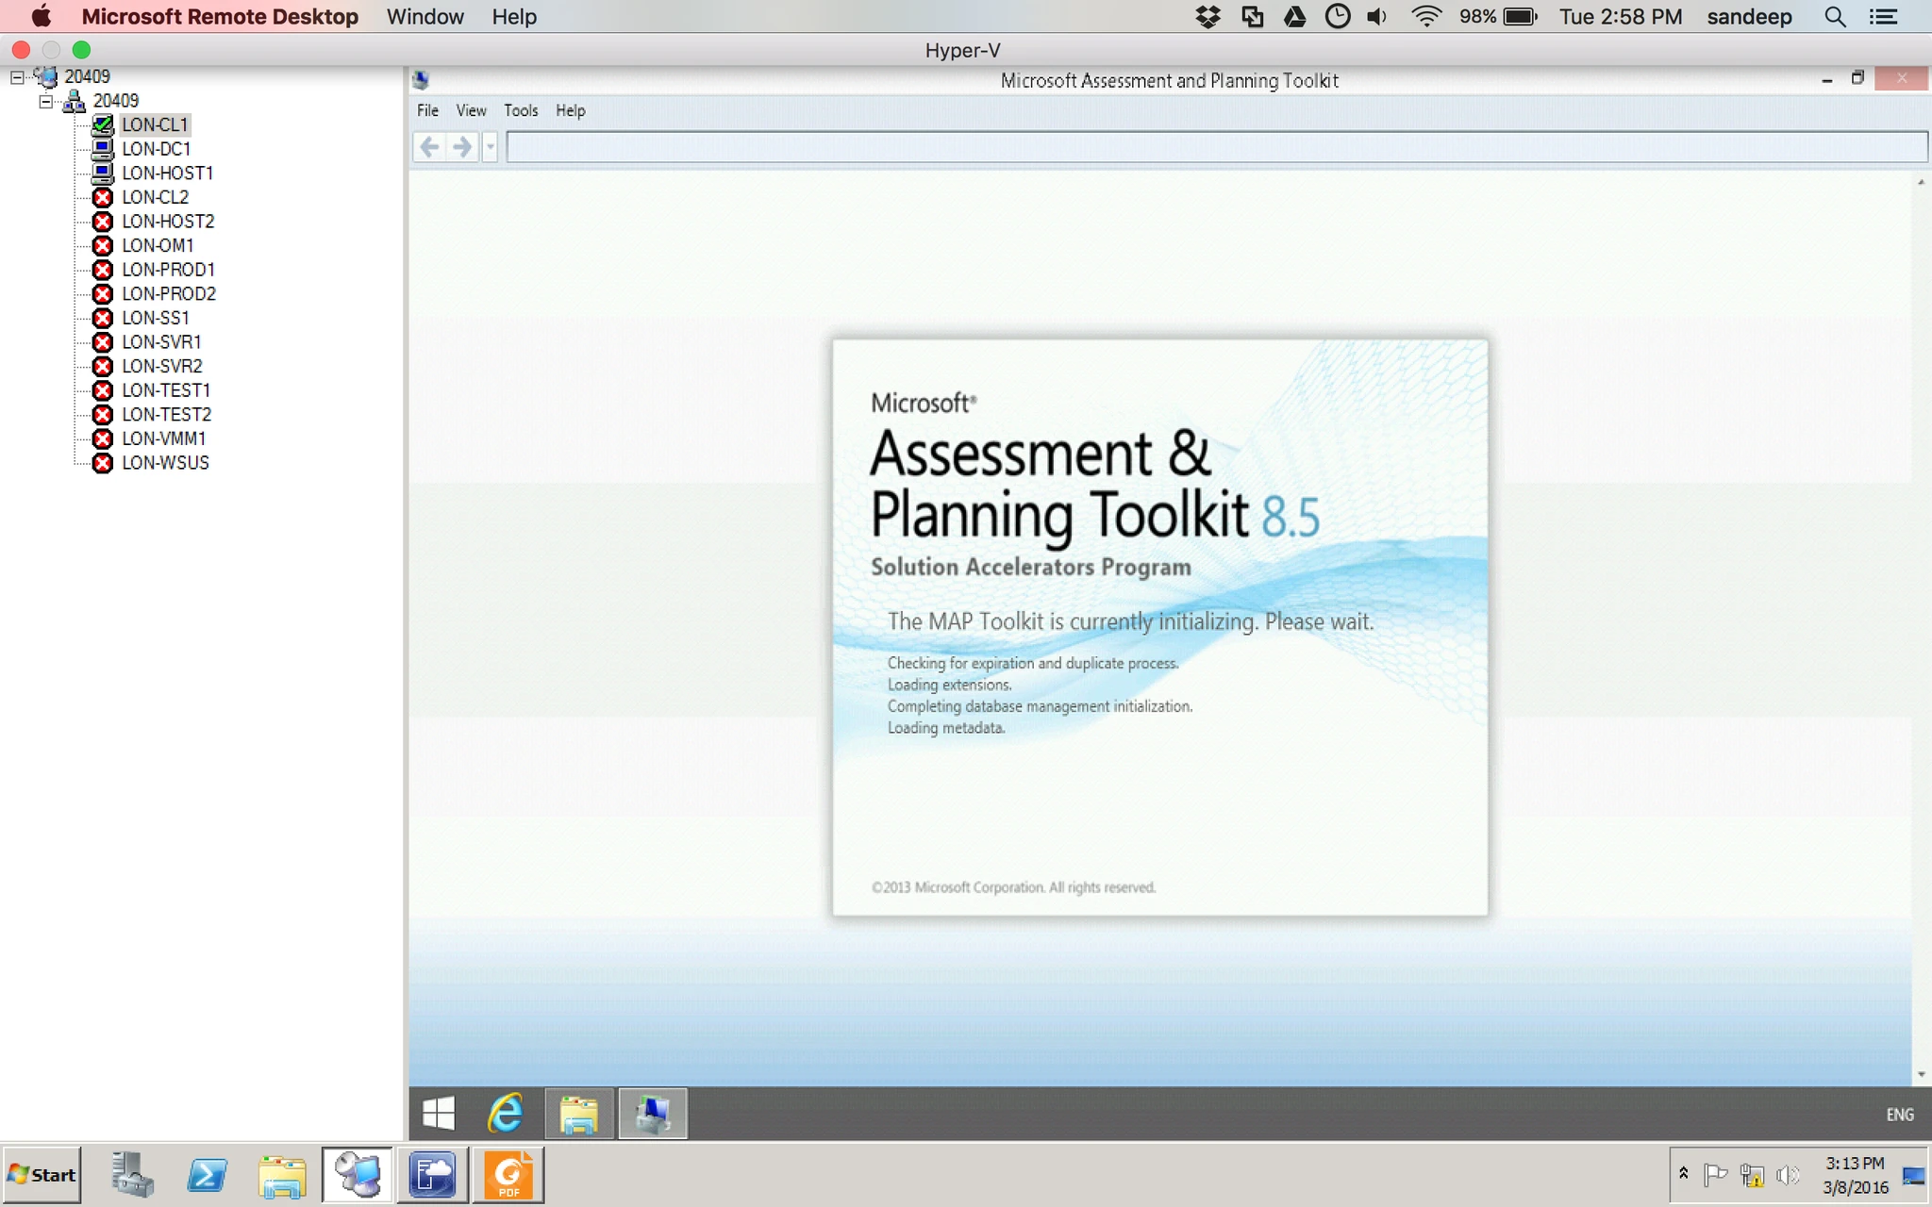
Task: Select the LON-WSUS tree entry
Action: click(165, 463)
